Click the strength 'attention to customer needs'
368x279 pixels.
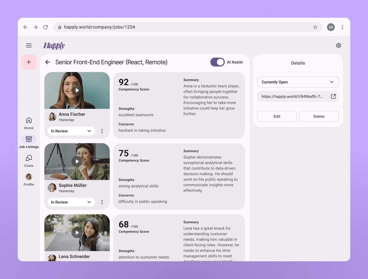point(144,257)
